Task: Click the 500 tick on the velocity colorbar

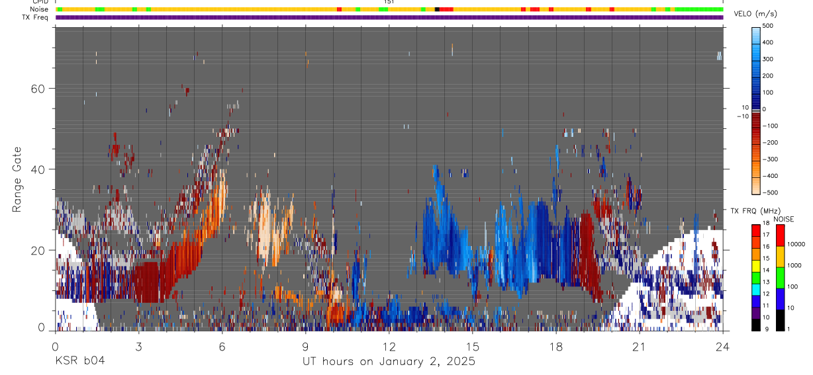Action: 768,26
